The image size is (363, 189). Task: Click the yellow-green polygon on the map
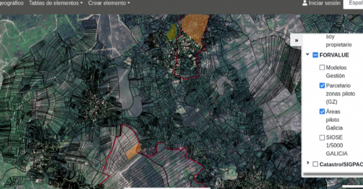coord(172,33)
